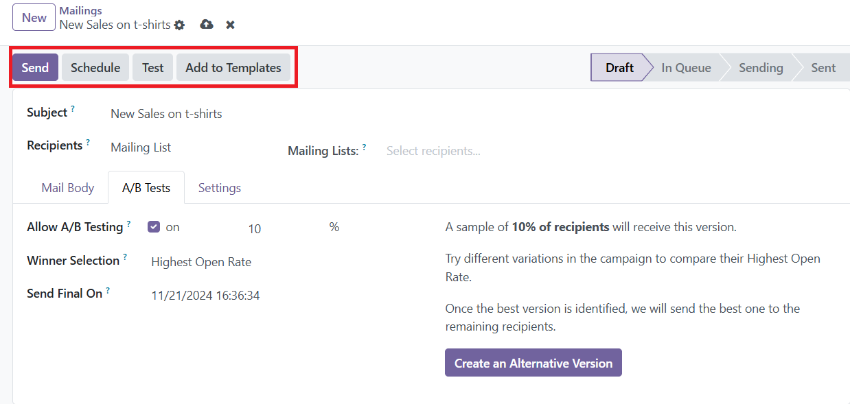This screenshot has width=850, height=404.
Task: Open the Mailing Lists help tooltip
Action: 364,147
